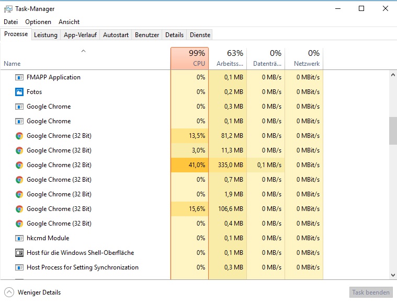Image resolution: width=397 pixels, height=305 pixels.
Task: Click Chrome icon of the 15,6% CPU process
Action: (19, 209)
